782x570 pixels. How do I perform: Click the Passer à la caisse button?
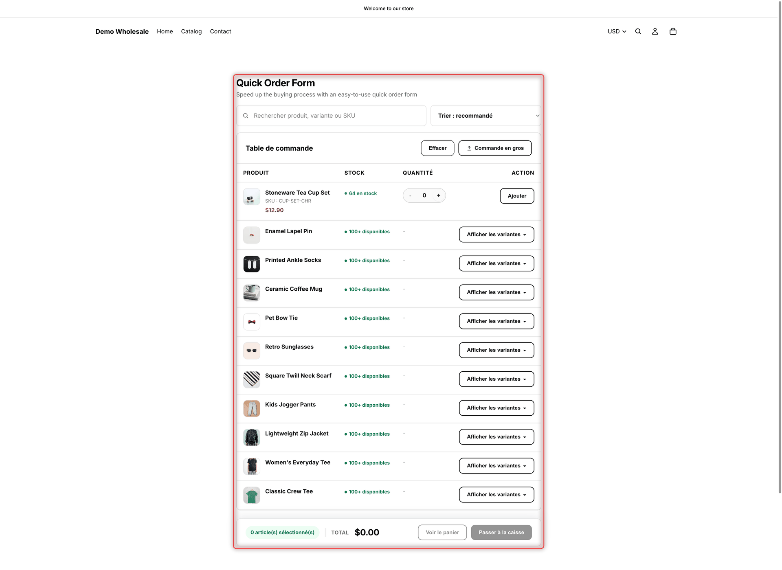[x=501, y=533]
